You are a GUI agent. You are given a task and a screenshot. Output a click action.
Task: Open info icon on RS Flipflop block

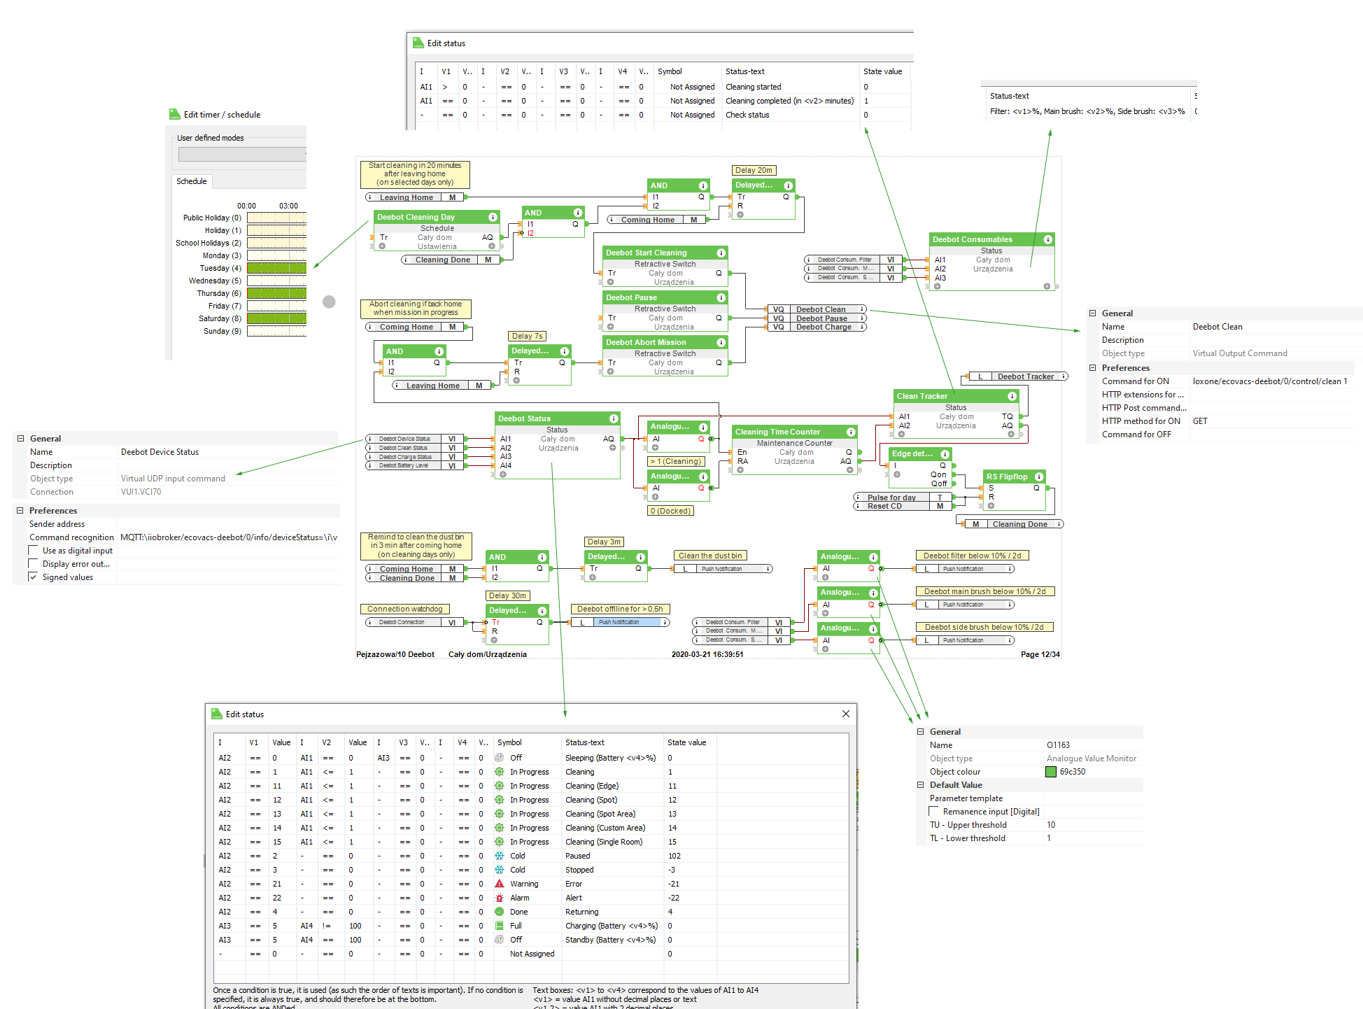tap(1038, 477)
